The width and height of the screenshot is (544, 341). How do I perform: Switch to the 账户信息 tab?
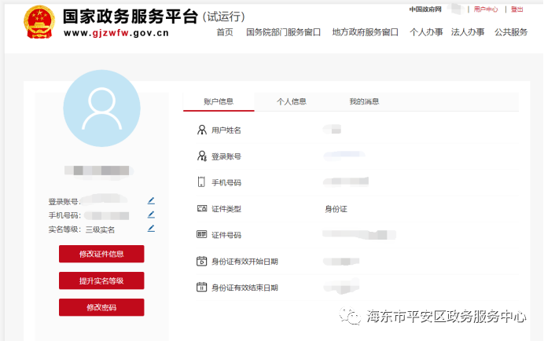(219, 101)
